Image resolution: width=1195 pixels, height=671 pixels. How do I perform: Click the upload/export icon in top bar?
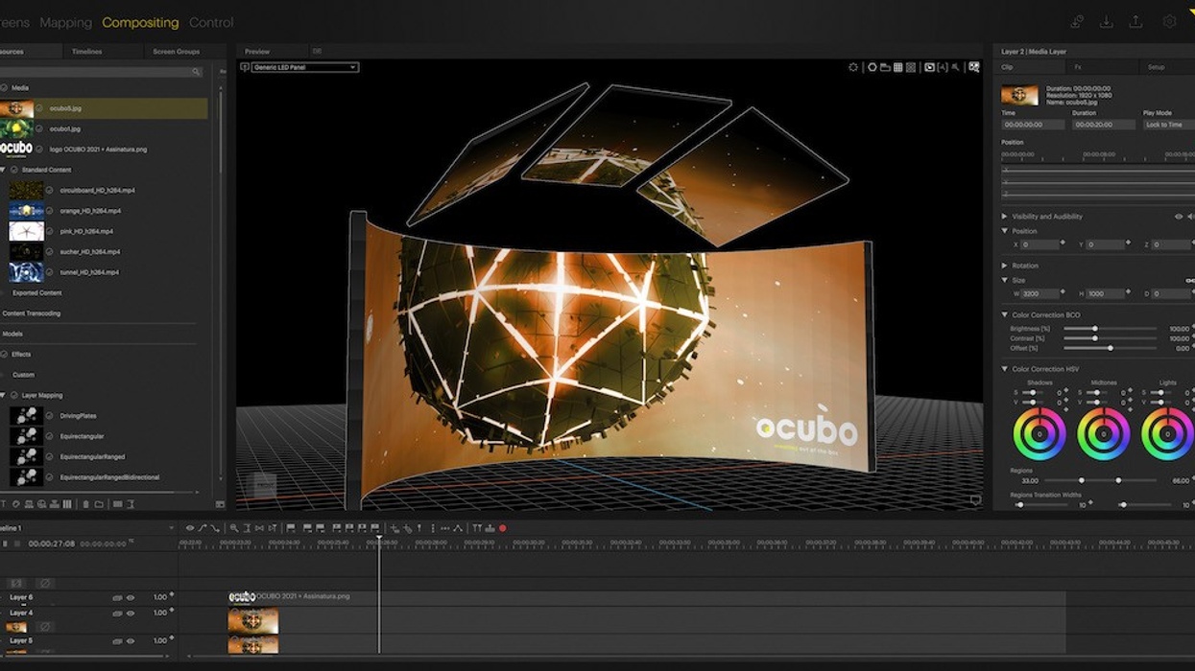(x=1135, y=22)
